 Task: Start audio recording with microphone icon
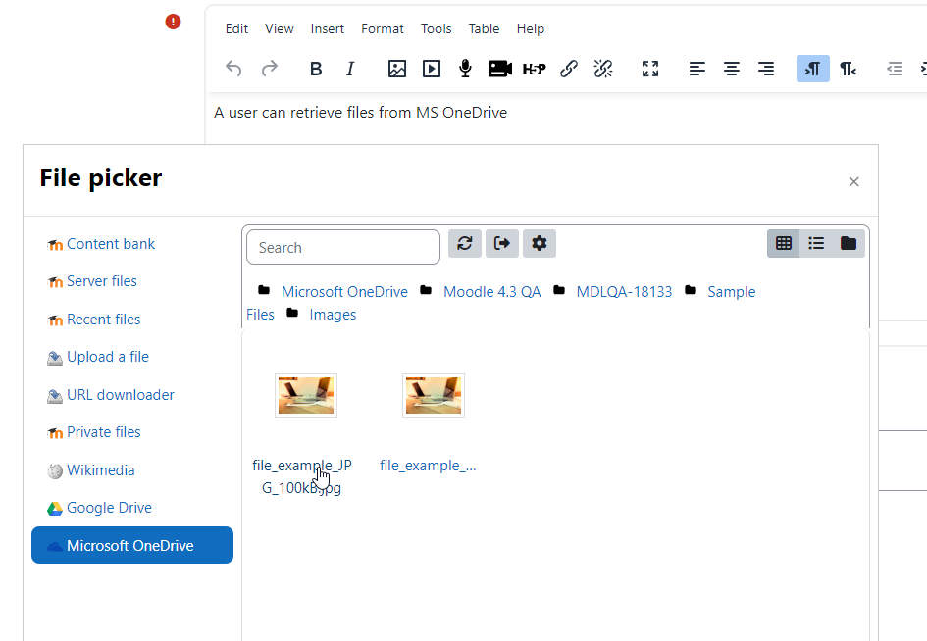pos(465,70)
